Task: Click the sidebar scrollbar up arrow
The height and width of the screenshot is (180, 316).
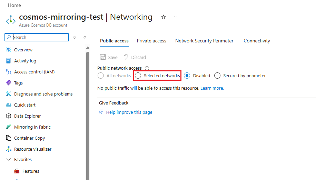Action: point(88,48)
